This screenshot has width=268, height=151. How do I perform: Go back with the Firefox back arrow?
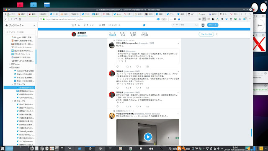pyautogui.click(x=7, y=19)
